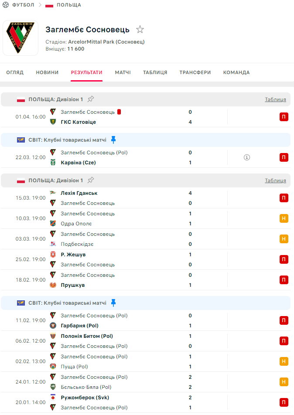Click draw badge for Одра Ополє match
The image size is (294, 415).
tap(284, 218)
